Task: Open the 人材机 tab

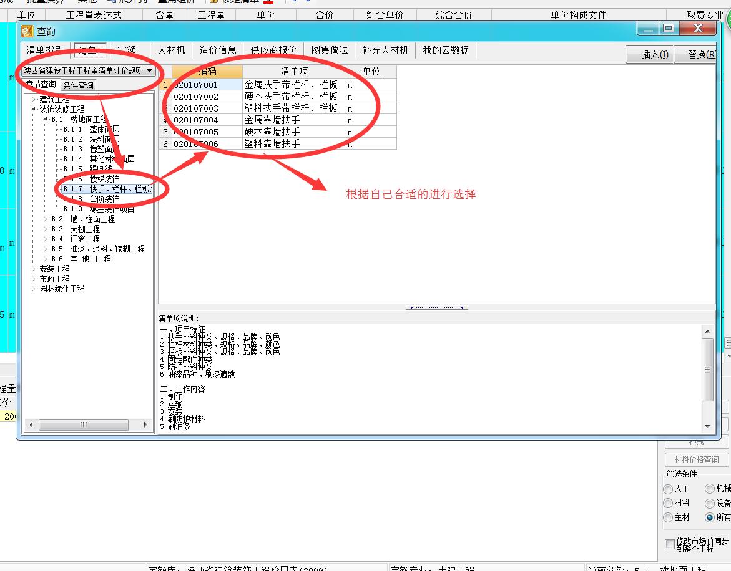Action: pos(172,50)
